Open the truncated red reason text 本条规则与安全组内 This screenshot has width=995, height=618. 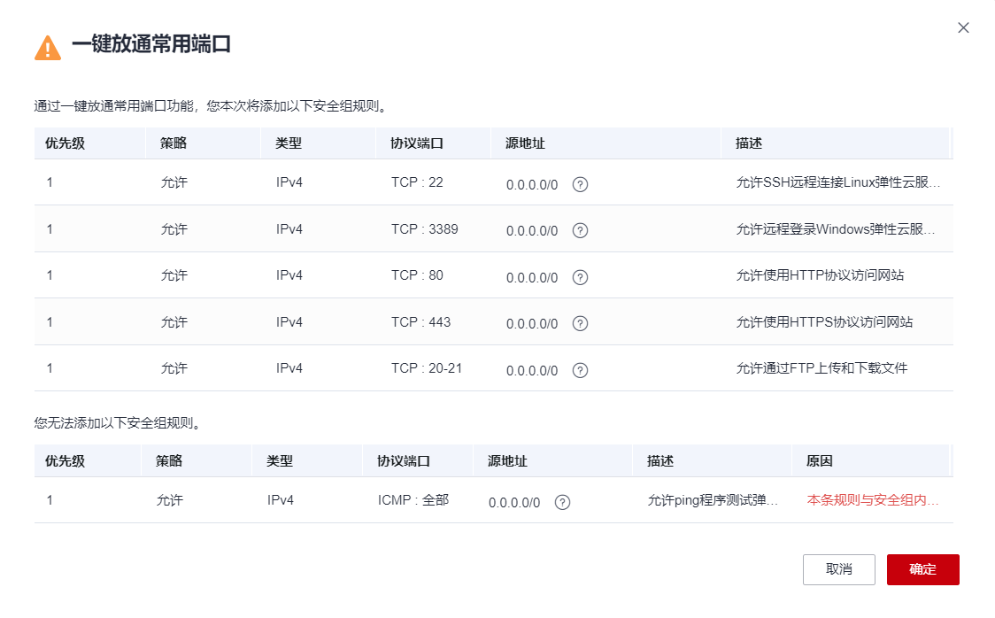click(872, 502)
